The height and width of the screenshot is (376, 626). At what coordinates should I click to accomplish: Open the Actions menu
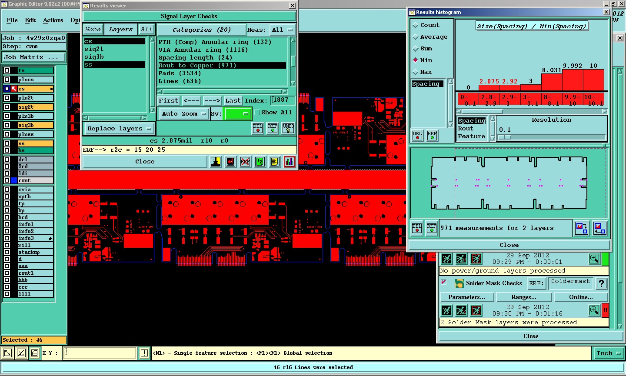pyautogui.click(x=53, y=20)
